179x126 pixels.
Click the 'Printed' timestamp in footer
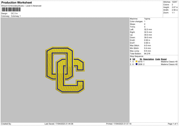[x=119, y=124]
